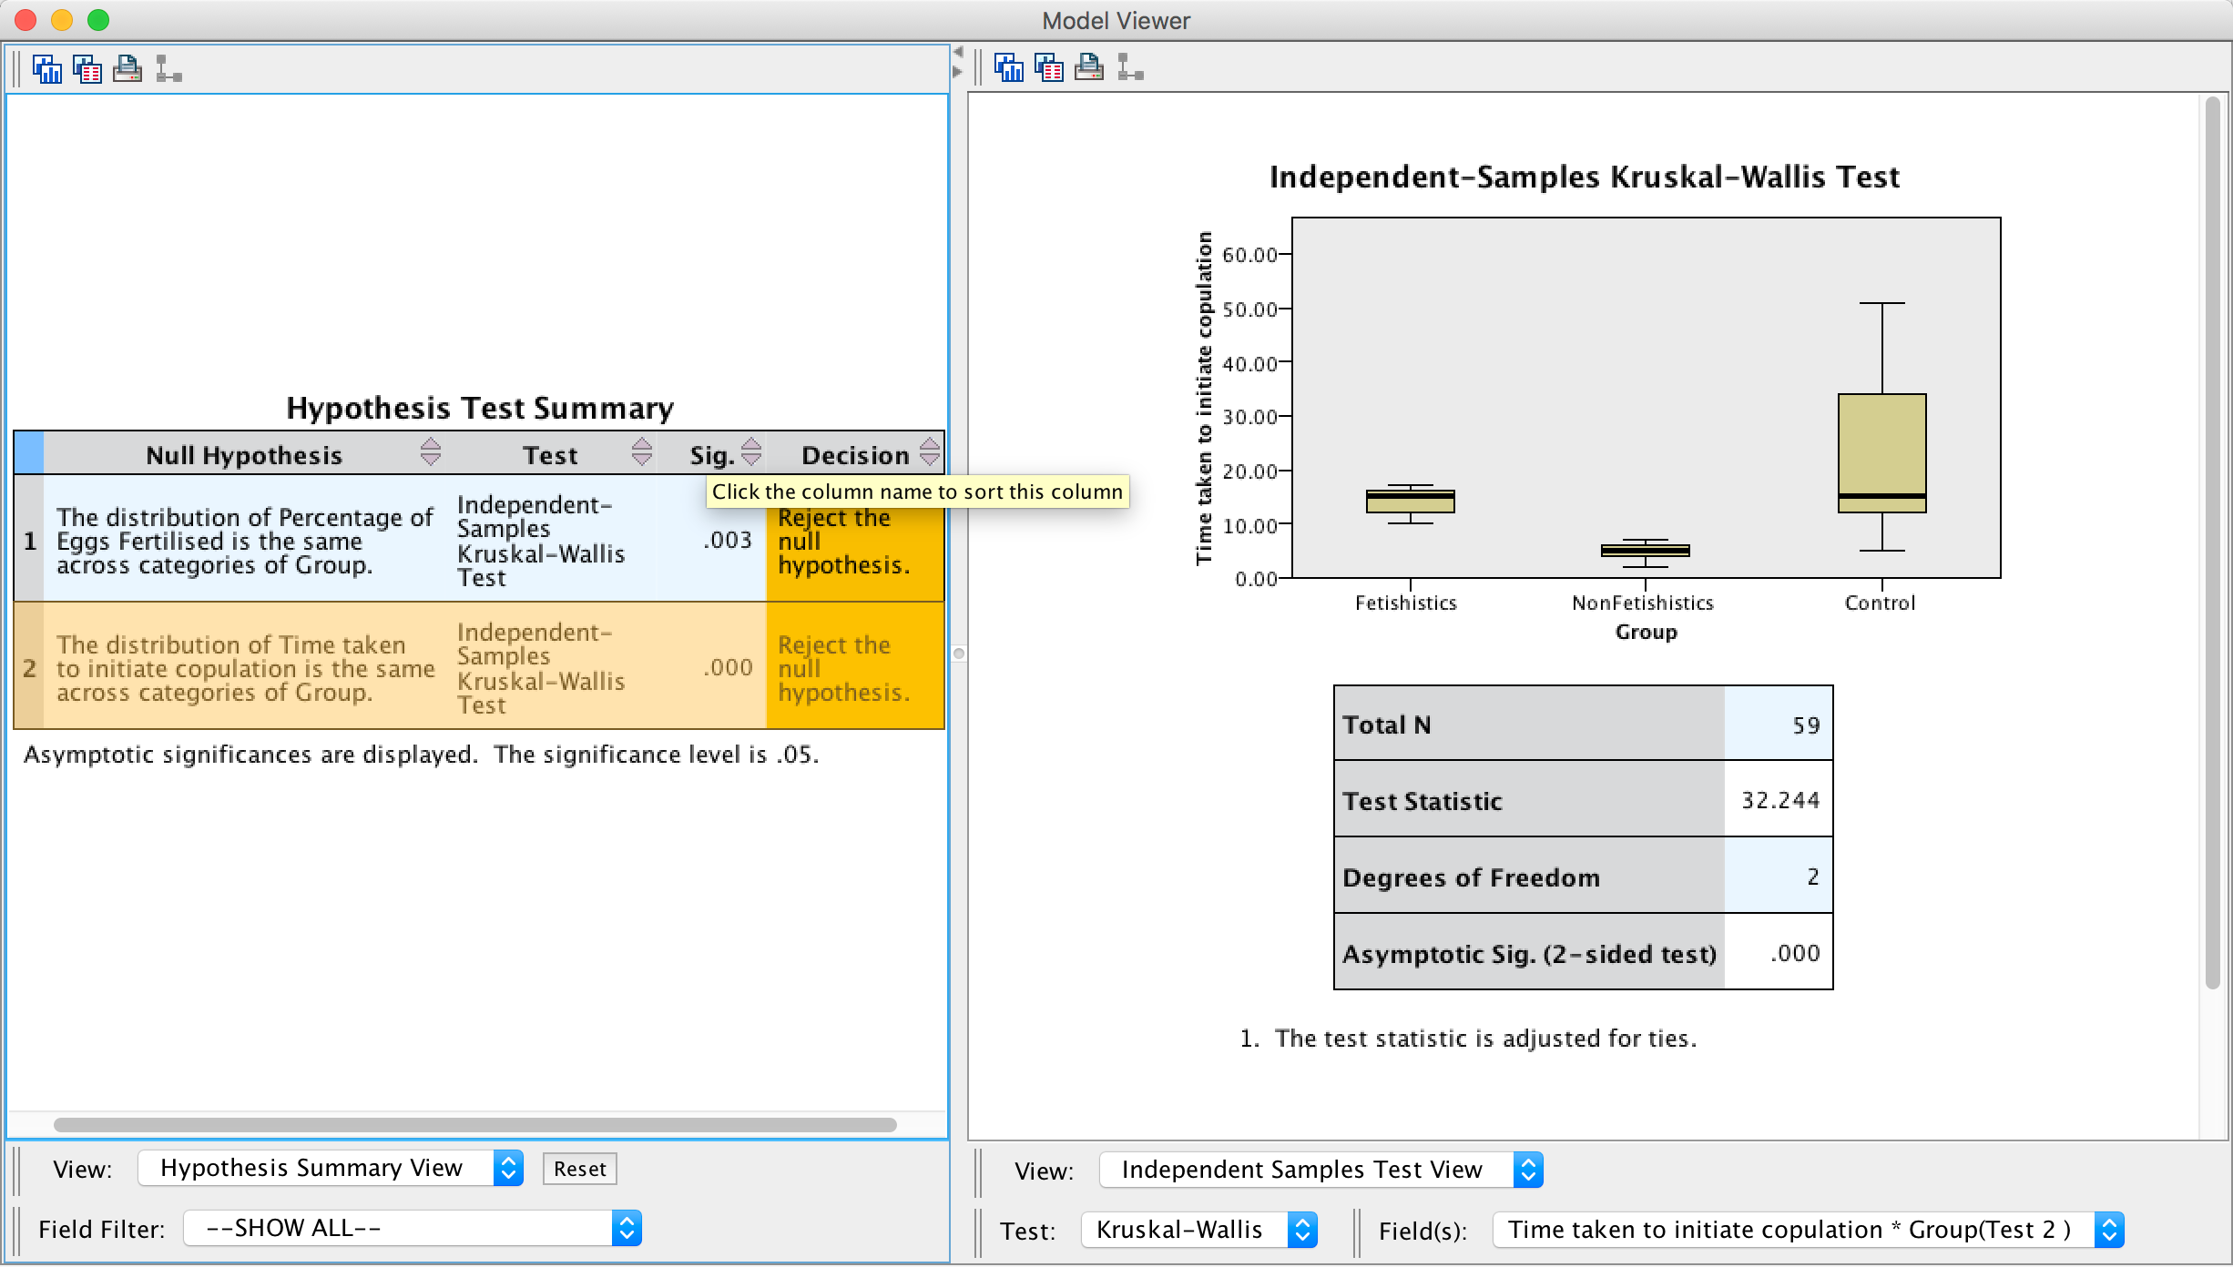Screen dimensions: 2233x1267
Task: Click node tree icon in right toolbar
Action: click(x=1130, y=67)
